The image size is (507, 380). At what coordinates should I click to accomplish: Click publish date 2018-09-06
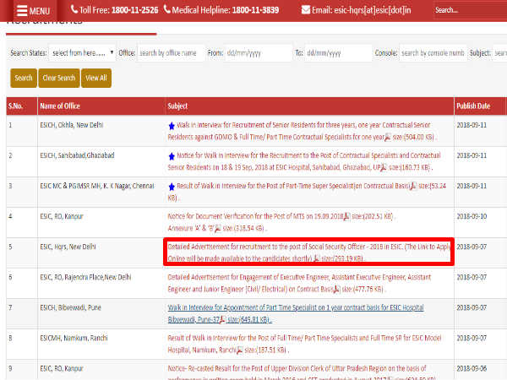pyautogui.click(x=472, y=368)
